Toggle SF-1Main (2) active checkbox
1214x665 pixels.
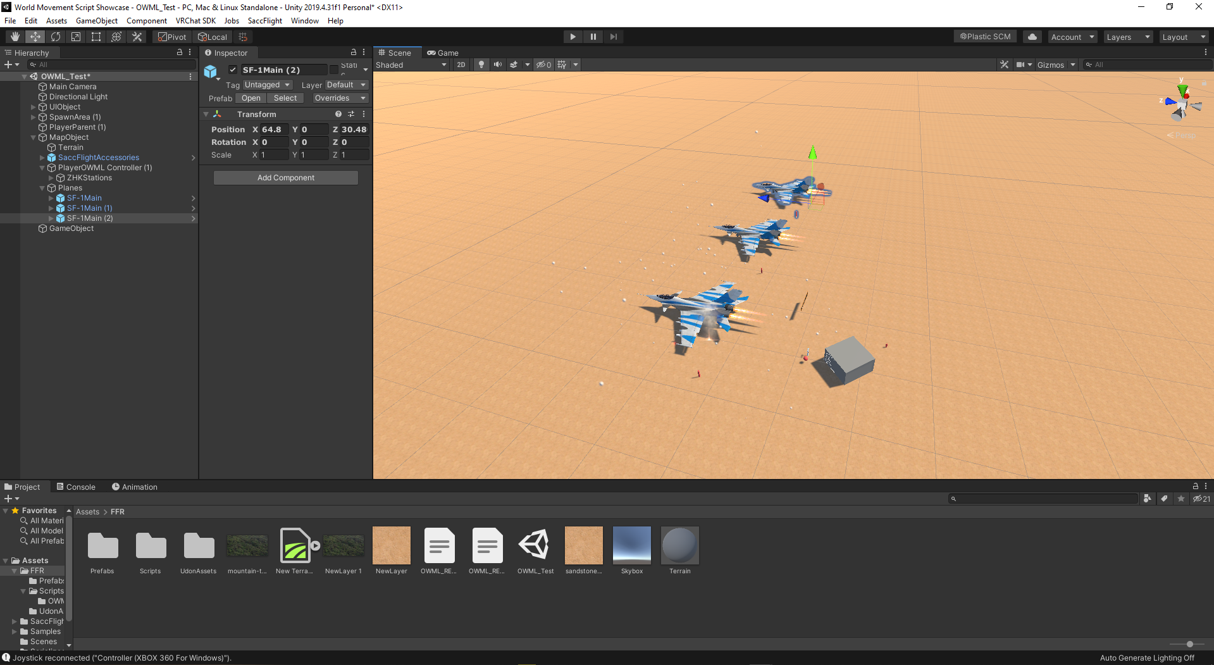point(233,70)
